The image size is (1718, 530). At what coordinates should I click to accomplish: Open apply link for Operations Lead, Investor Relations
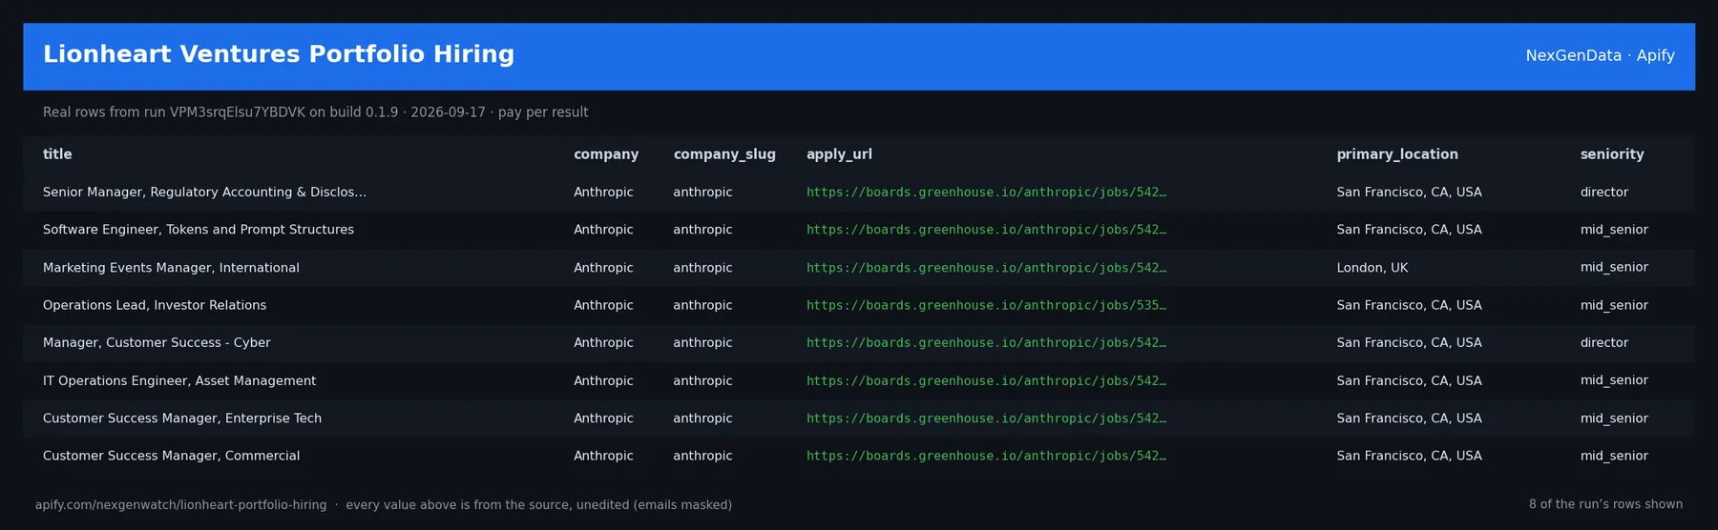click(x=986, y=305)
